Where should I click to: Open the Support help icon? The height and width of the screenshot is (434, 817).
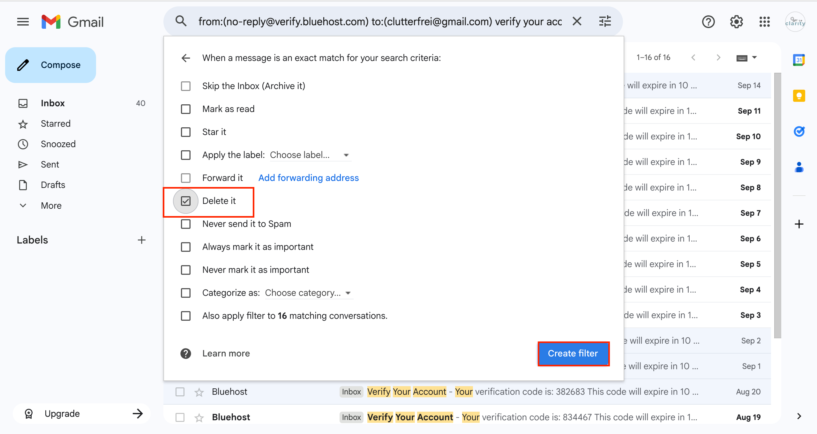pyautogui.click(x=708, y=22)
